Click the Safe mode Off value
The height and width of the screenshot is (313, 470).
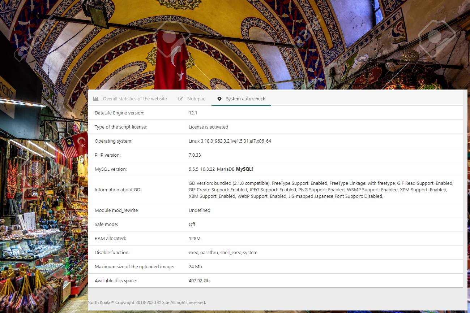(x=192, y=224)
